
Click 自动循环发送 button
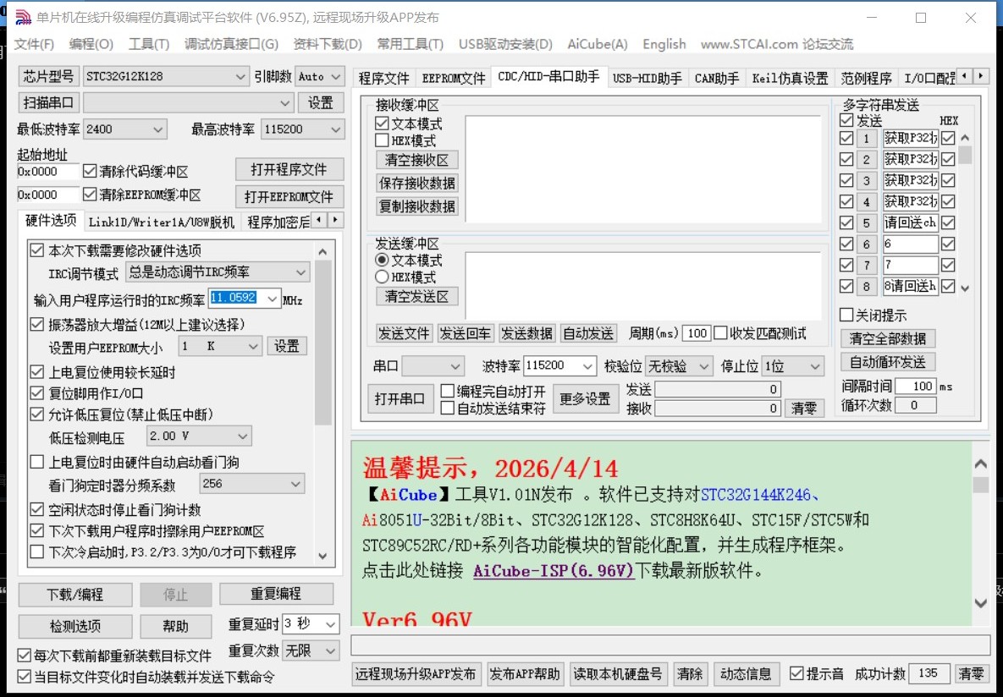click(887, 362)
